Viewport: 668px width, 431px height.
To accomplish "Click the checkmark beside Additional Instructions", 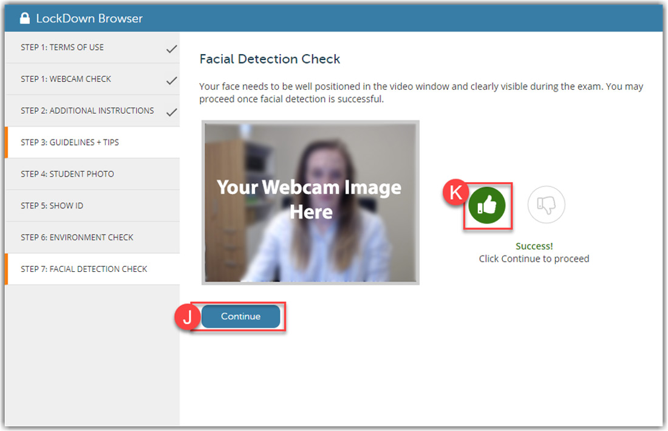I will (x=172, y=112).
